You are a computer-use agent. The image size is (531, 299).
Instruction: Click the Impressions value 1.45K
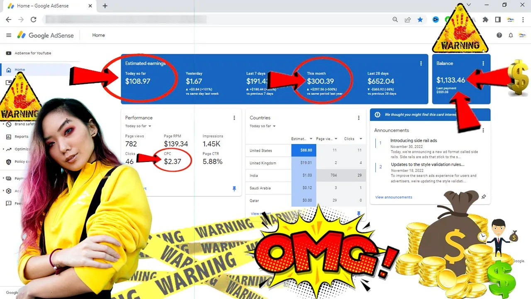pyautogui.click(x=212, y=144)
